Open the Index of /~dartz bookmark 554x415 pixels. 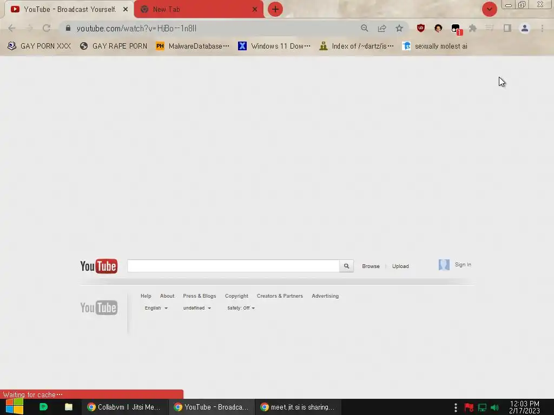tap(356, 46)
